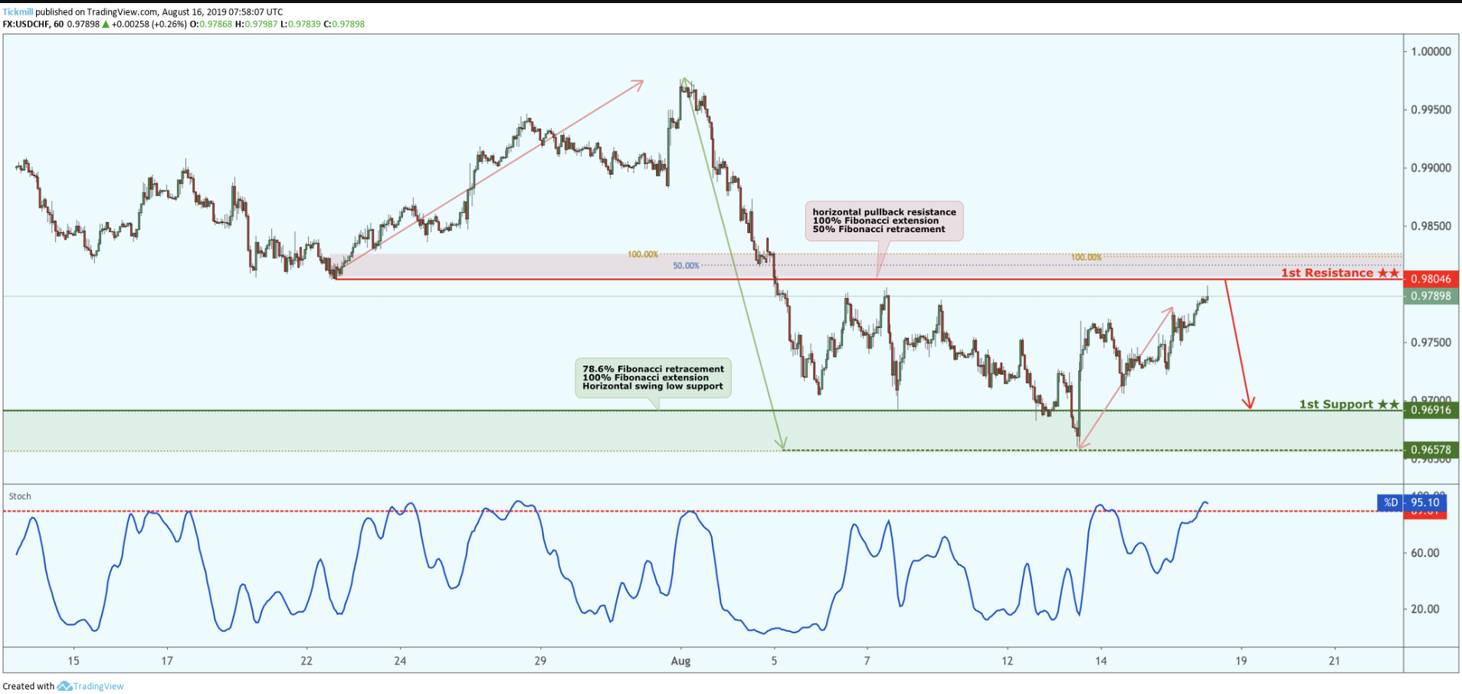Select the red 0.98046 price tag
This screenshot has height=694, width=1462.
point(1431,279)
